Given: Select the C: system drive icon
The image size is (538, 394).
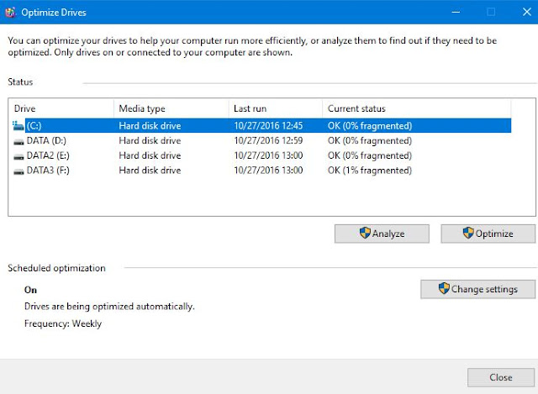Looking at the screenshot, I should 18,126.
